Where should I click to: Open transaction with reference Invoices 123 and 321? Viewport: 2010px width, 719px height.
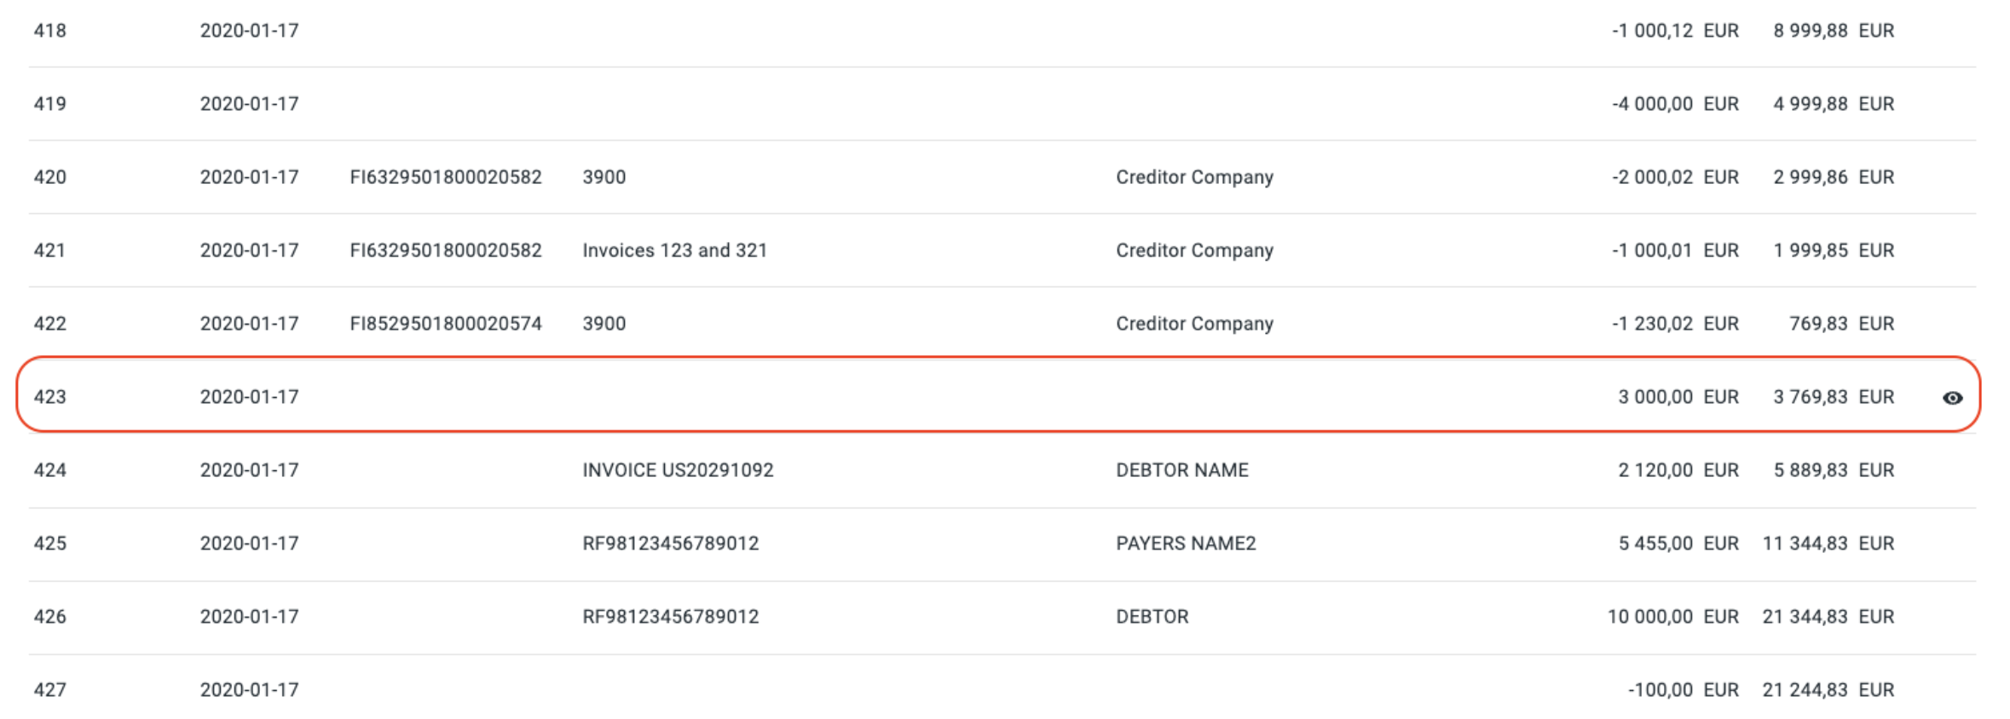click(x=674, y=250)
